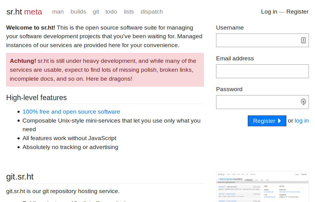
Task: Open the git.sr.ht screenshot thumbnail
Action: coord(262,187)
